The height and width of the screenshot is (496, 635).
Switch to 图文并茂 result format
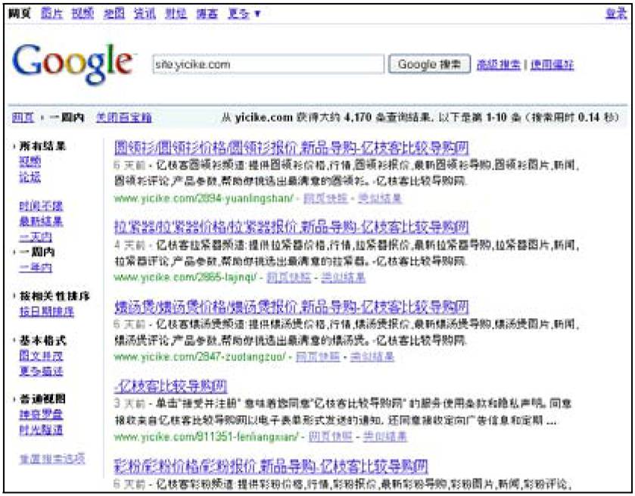pos(41,355)
